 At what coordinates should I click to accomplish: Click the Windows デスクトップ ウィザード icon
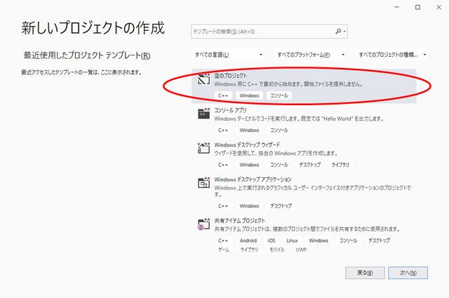pos(204,149)
